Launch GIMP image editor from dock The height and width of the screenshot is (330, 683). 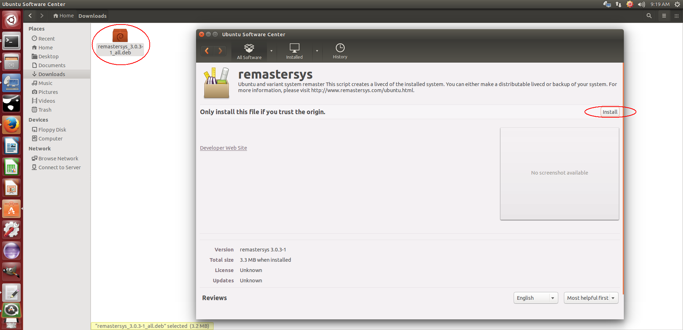point(11,272)
